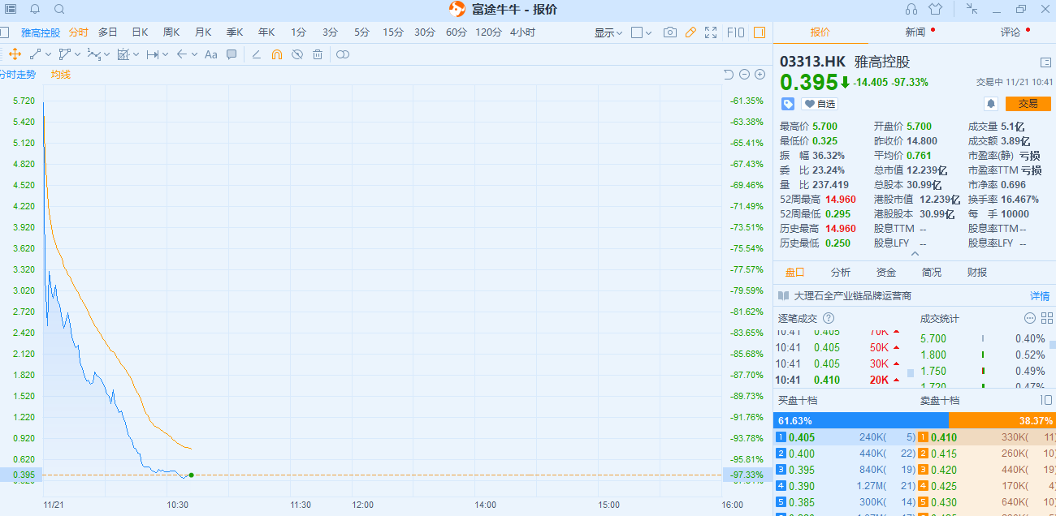Tick the checkbox left of 雅高控股
This screenshot has width=1056, height=516.
tap(4, 32)
